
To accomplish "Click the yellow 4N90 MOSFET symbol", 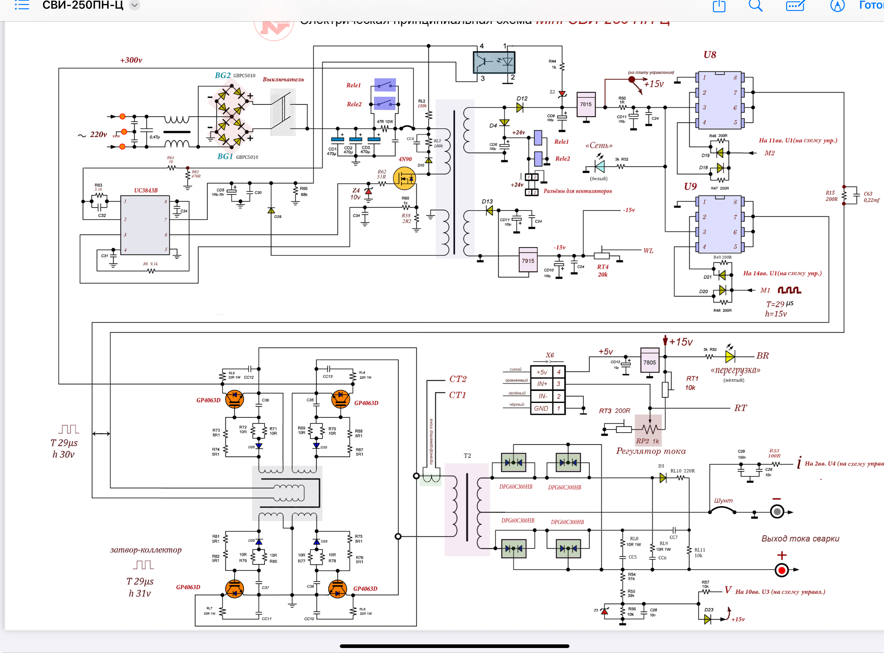I will click(x=404, y=178).
